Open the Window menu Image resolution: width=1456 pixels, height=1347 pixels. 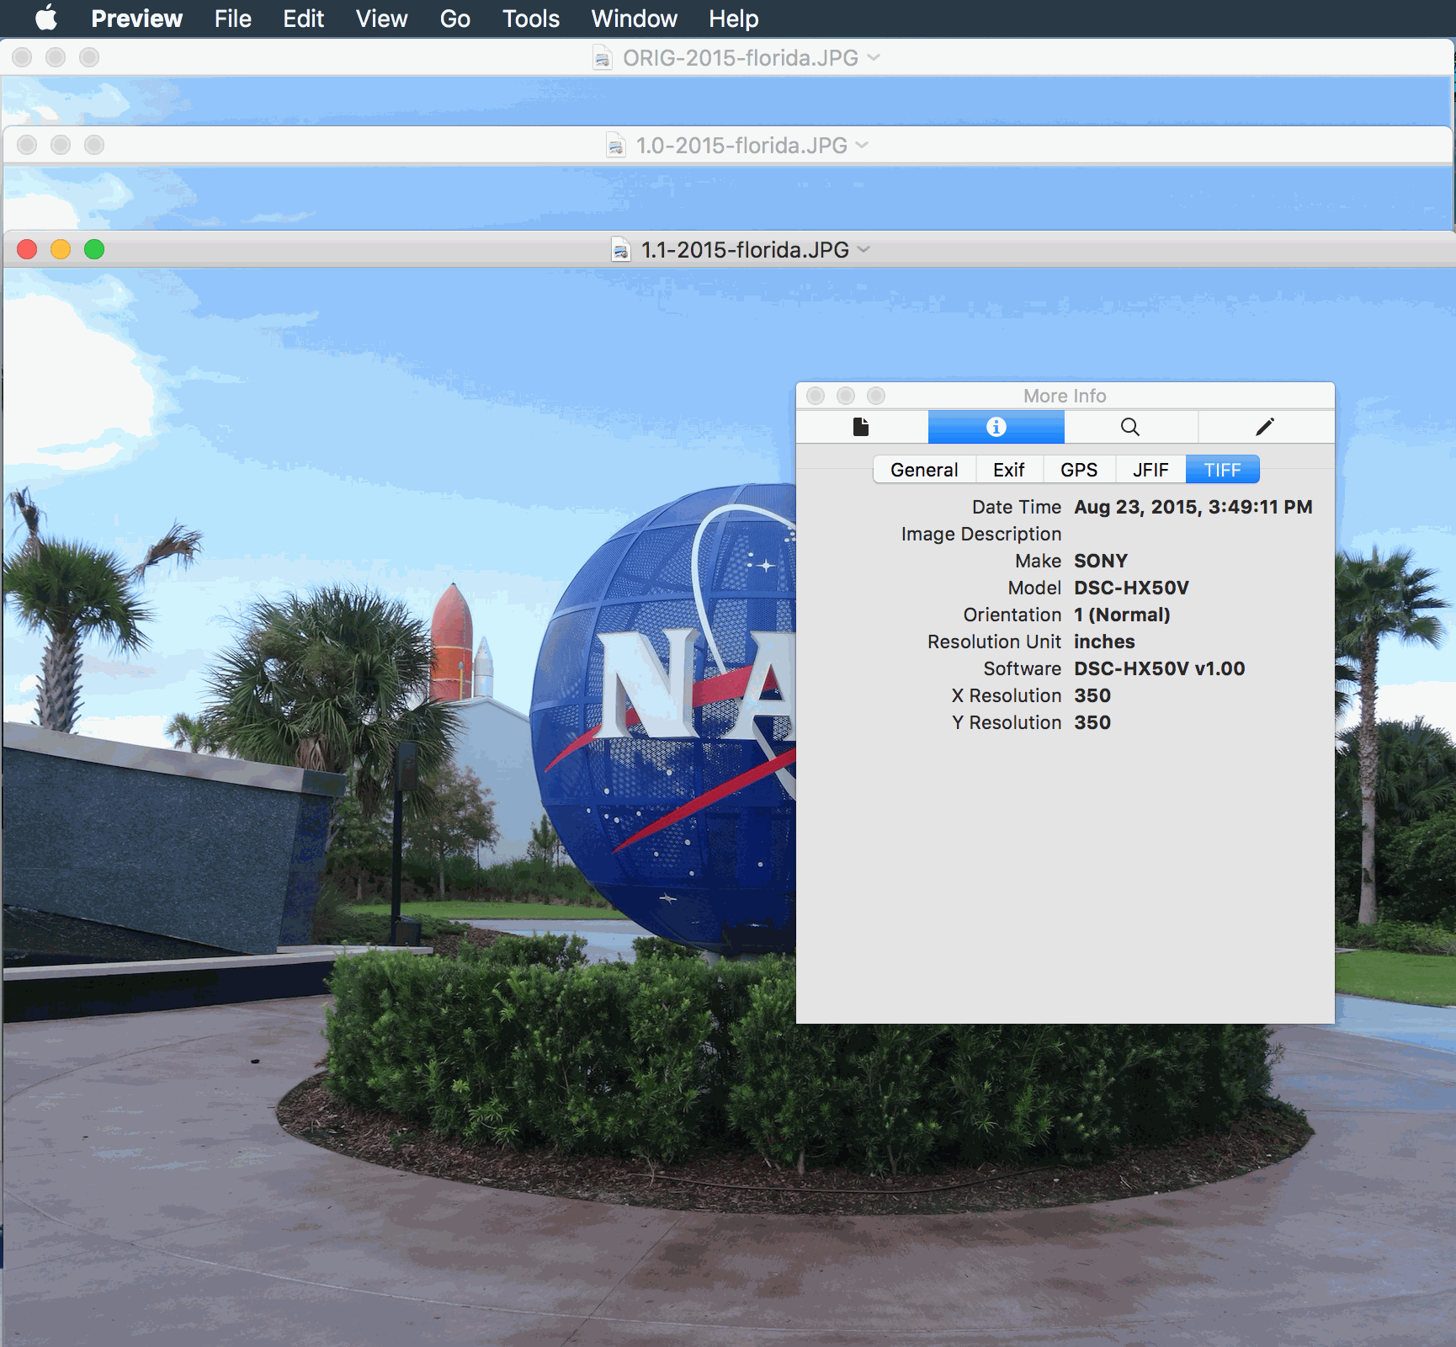[634, 19]
